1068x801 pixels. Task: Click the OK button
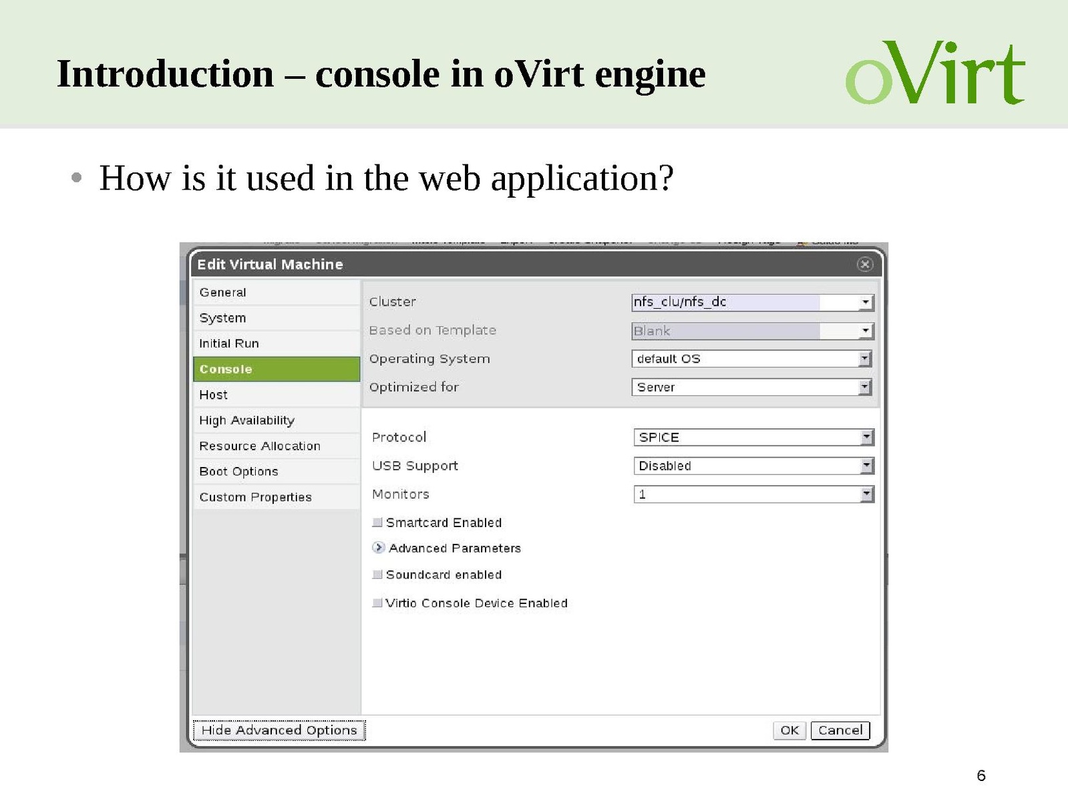point(789,730)
